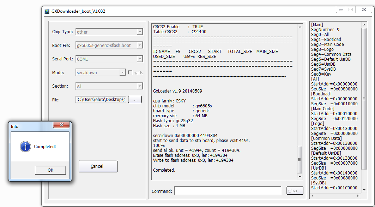The image size is (375, 207).
Task: Confirm the Completed message with OK
Action: (x=50, y=170)
